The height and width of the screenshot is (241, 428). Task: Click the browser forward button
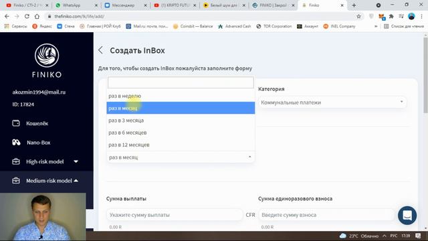pos(17,16)
